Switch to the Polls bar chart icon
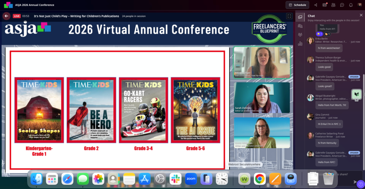 (300, 44)
